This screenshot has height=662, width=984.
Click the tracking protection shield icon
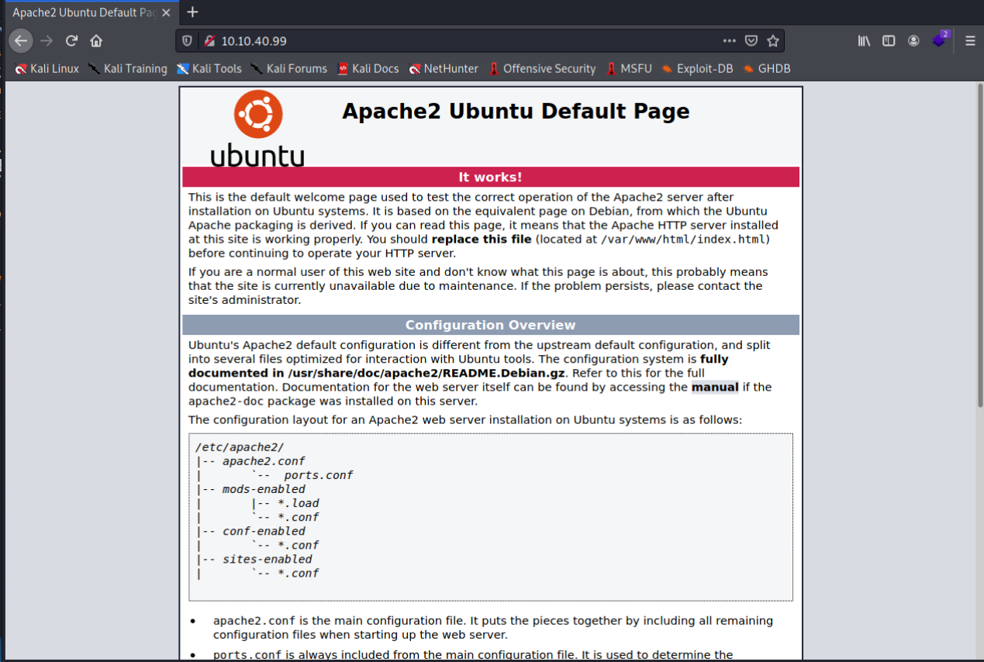[x=187, y=41]
